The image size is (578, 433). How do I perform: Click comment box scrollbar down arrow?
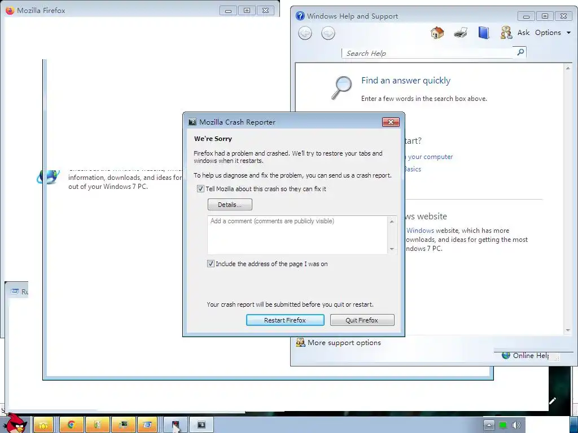click(392, 249)
